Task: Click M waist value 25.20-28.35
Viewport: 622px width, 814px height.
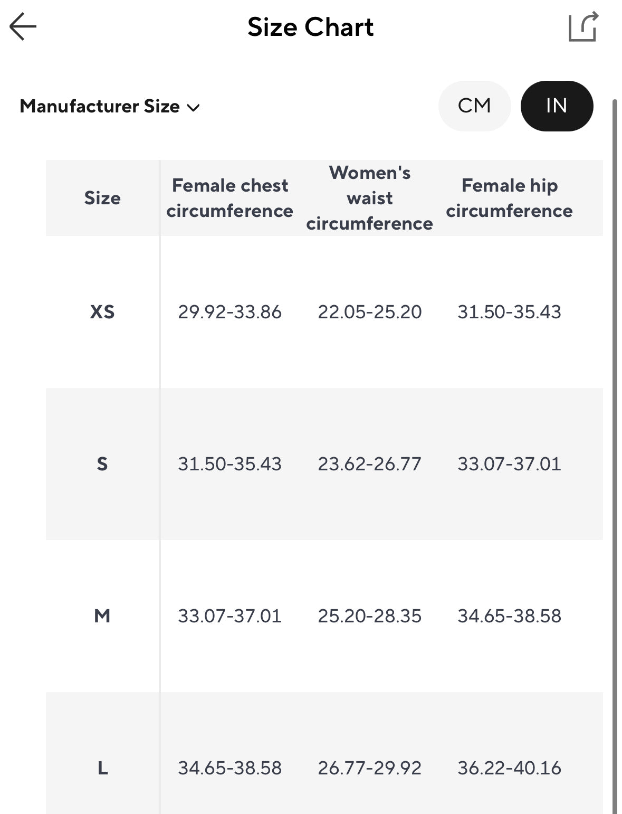Action: click(369, 616)
